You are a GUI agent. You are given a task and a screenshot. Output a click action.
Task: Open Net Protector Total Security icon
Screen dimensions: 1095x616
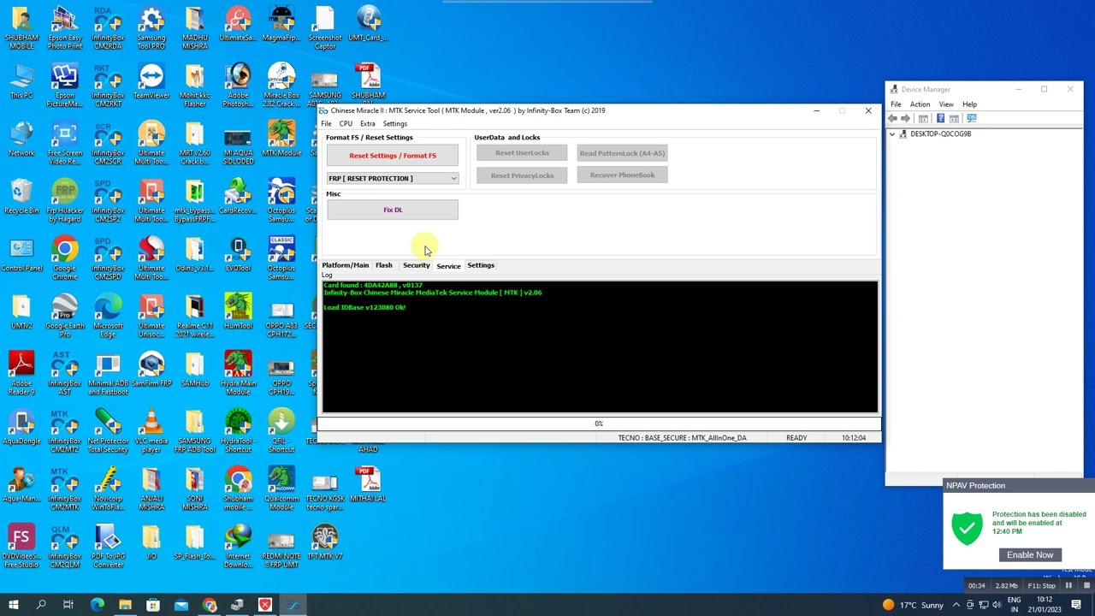(108, 431)
